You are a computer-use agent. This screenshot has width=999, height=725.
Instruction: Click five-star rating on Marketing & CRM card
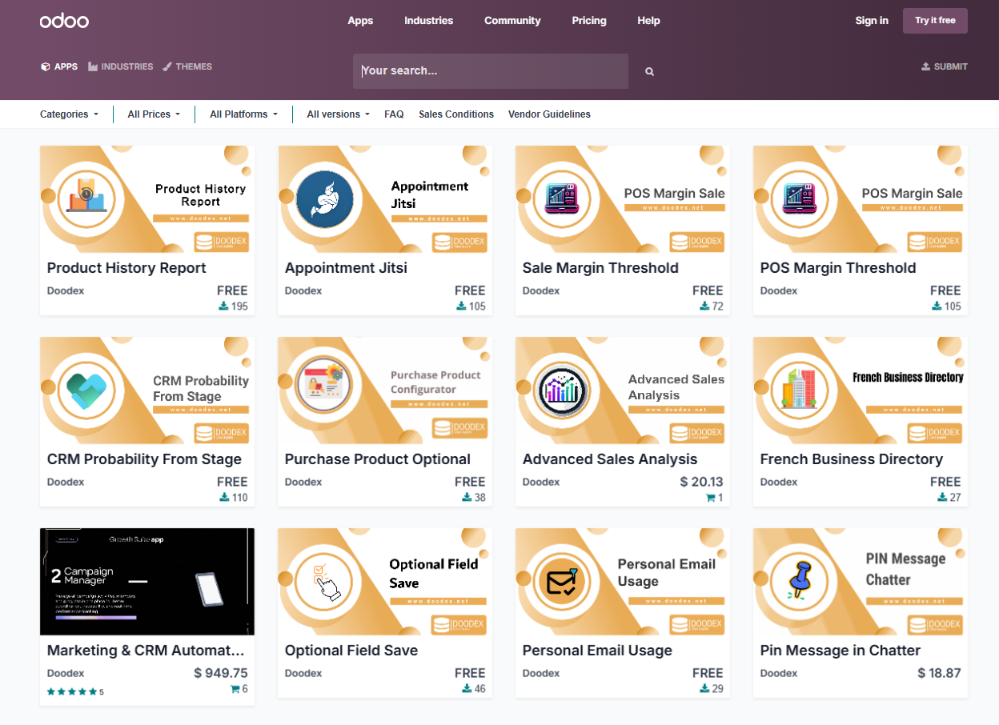click(x=72, y=691)
